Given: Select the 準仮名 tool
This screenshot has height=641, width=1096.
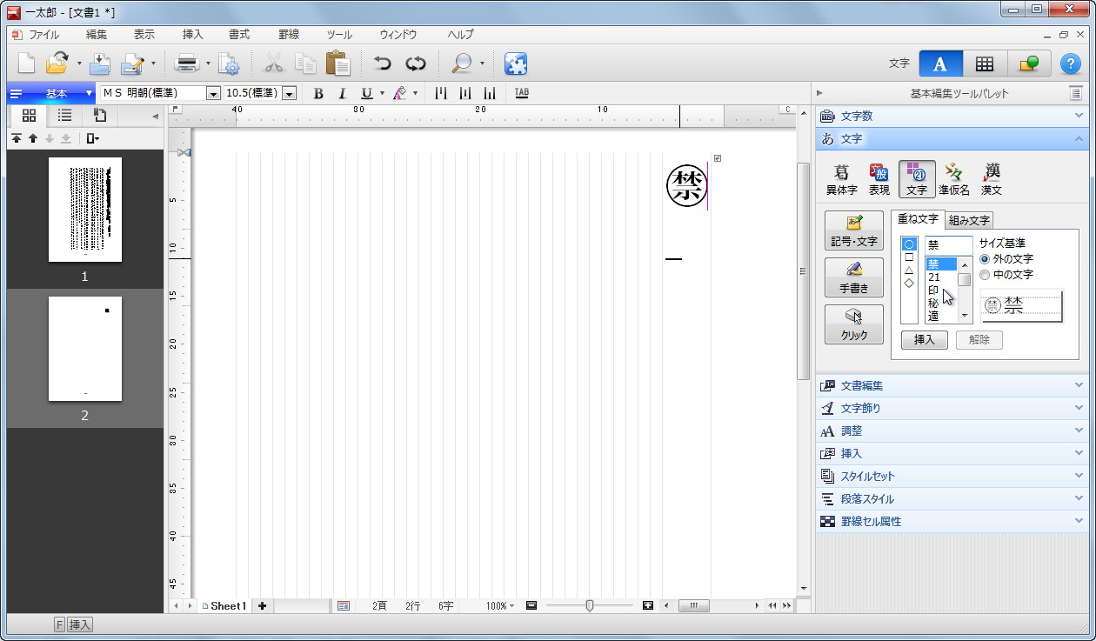Looking at the screenshot, I should click(954, 179).
